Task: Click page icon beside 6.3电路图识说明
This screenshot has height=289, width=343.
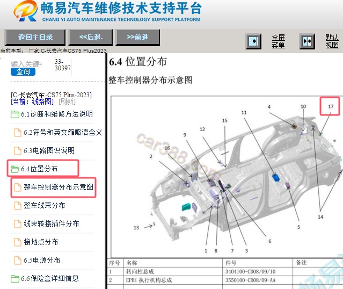Action: click(x=18, y=151)
